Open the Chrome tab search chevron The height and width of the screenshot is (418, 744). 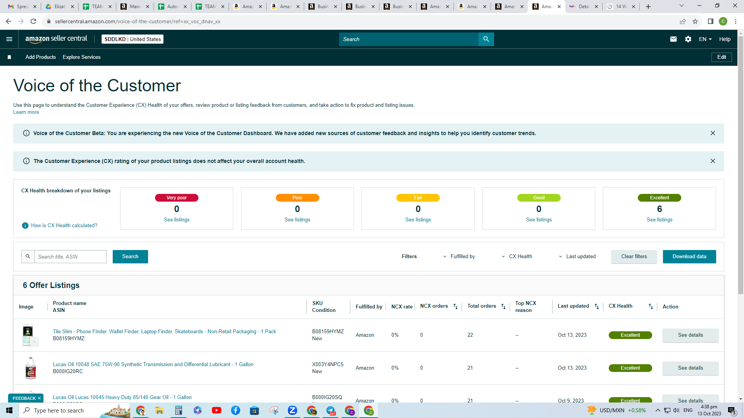[x=682, y=6]
